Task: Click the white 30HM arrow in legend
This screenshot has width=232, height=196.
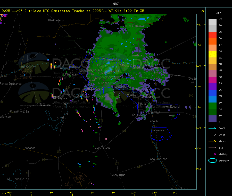Action: [x=212, y=135]
